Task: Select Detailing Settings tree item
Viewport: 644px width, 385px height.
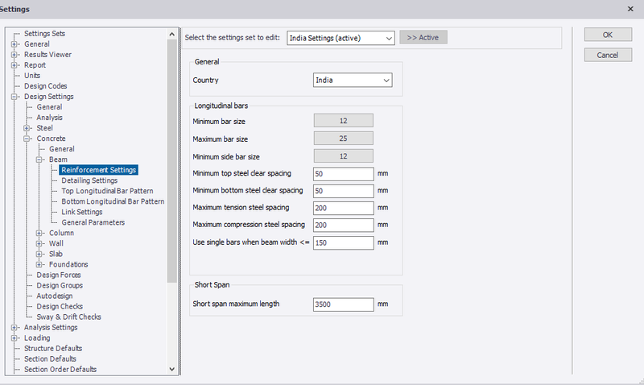Action: [89, 180]
